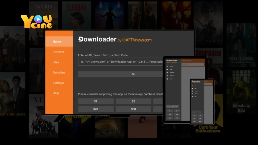Tap the URL input field on the tablet

(193, 64)
